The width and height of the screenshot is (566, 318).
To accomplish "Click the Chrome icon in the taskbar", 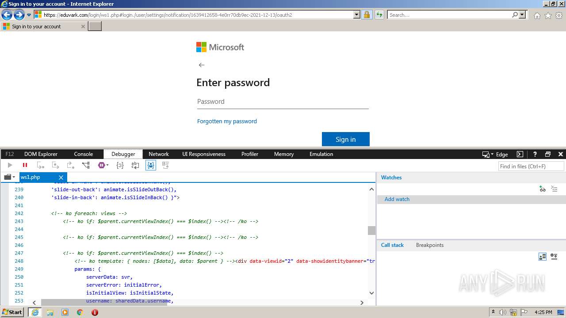I will pyautogui.click(x=80, y=312).
